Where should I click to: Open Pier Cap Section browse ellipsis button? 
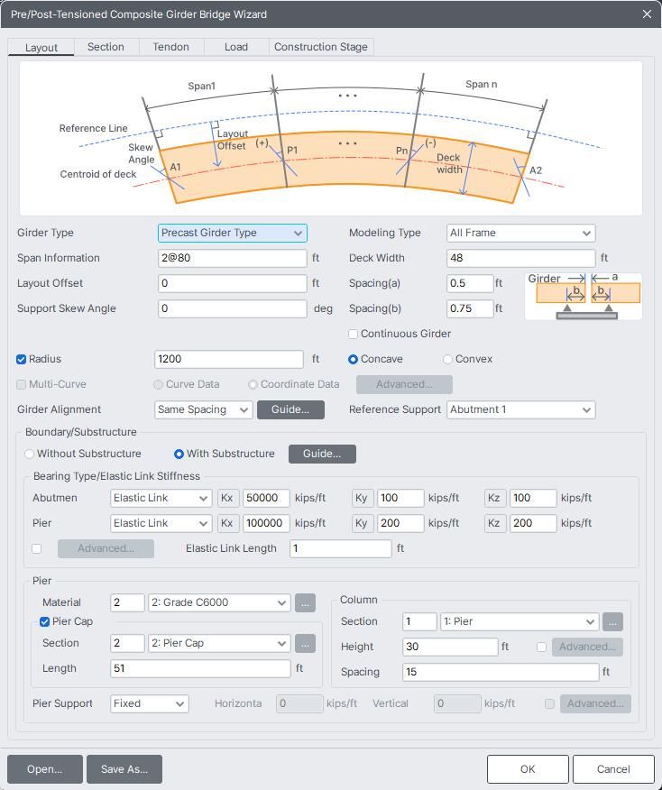pos(305,643)
